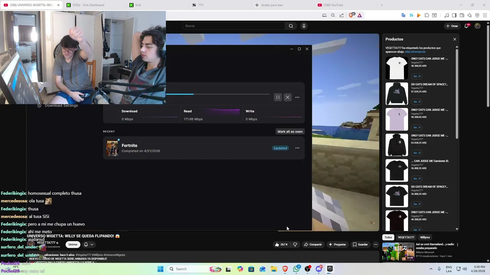
Task: Open the YouTube notifications bell
Action: (466, 26)
